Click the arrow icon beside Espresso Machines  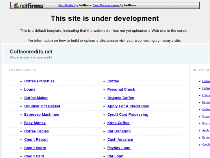(x=21, y=115)
